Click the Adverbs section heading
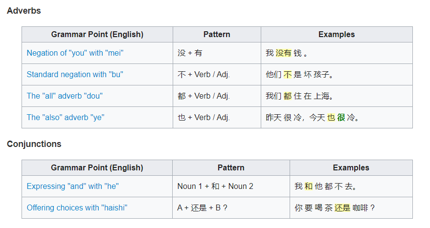 (24, 11)
